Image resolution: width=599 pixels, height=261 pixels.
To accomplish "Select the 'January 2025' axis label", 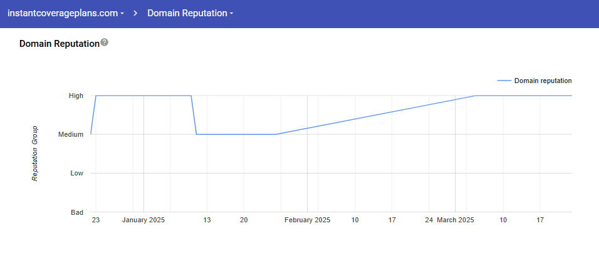I will pos(143,220).
